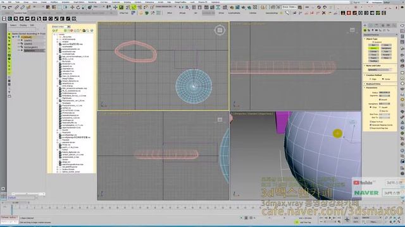Screen dimensions: 405x227
Task: Toggle Base To Pivot checkbox
Action: click(x=370, y=122)
